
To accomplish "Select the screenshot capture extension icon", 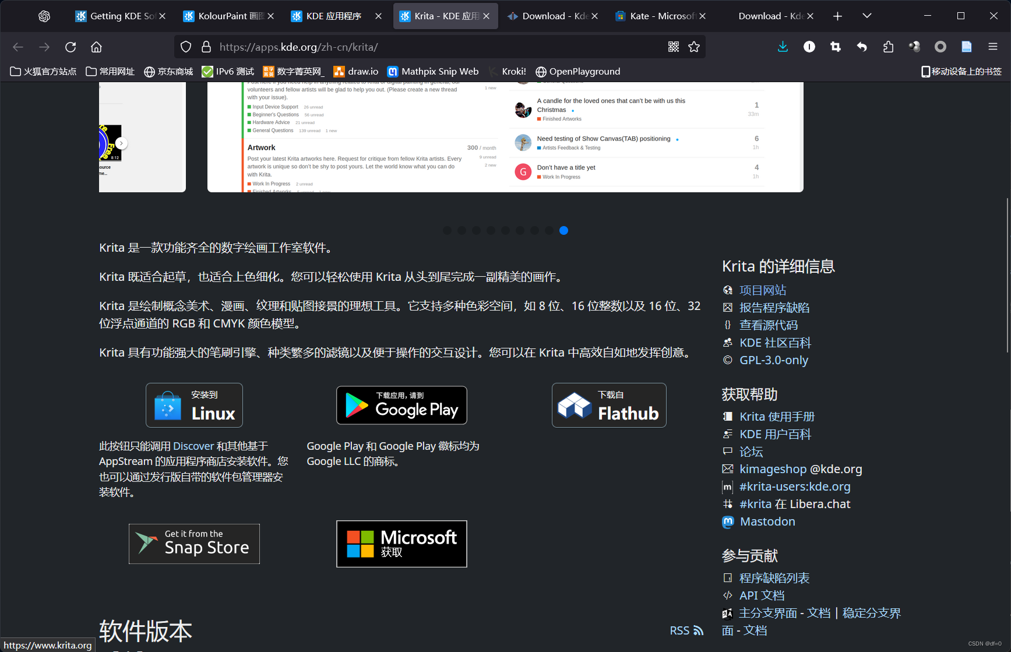I will coord(835,47).
